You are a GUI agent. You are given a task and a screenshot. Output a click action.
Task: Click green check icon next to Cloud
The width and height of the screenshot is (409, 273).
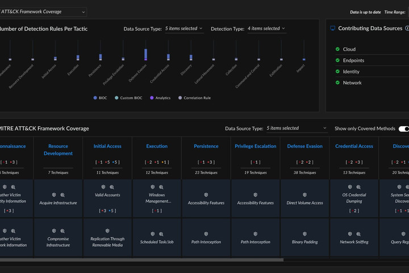337,49
